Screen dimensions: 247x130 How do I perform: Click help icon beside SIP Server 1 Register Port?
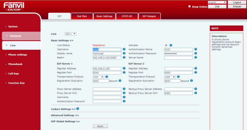[124, 73]
